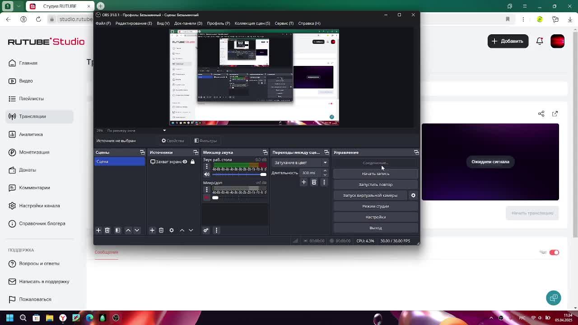578x325 pixels.
Task: Delete the selected source with trash icon
Action: [161, 230]
